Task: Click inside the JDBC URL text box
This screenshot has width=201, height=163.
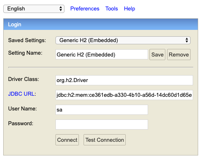Action: [x=124, y=95]
